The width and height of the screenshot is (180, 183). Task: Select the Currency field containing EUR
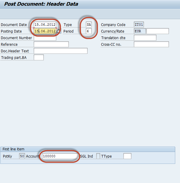140,31
